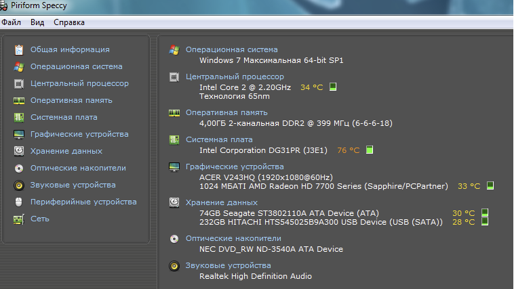Click the Технология 65nm line
Screen dimensions: 514x289
(x=235, y=97)
